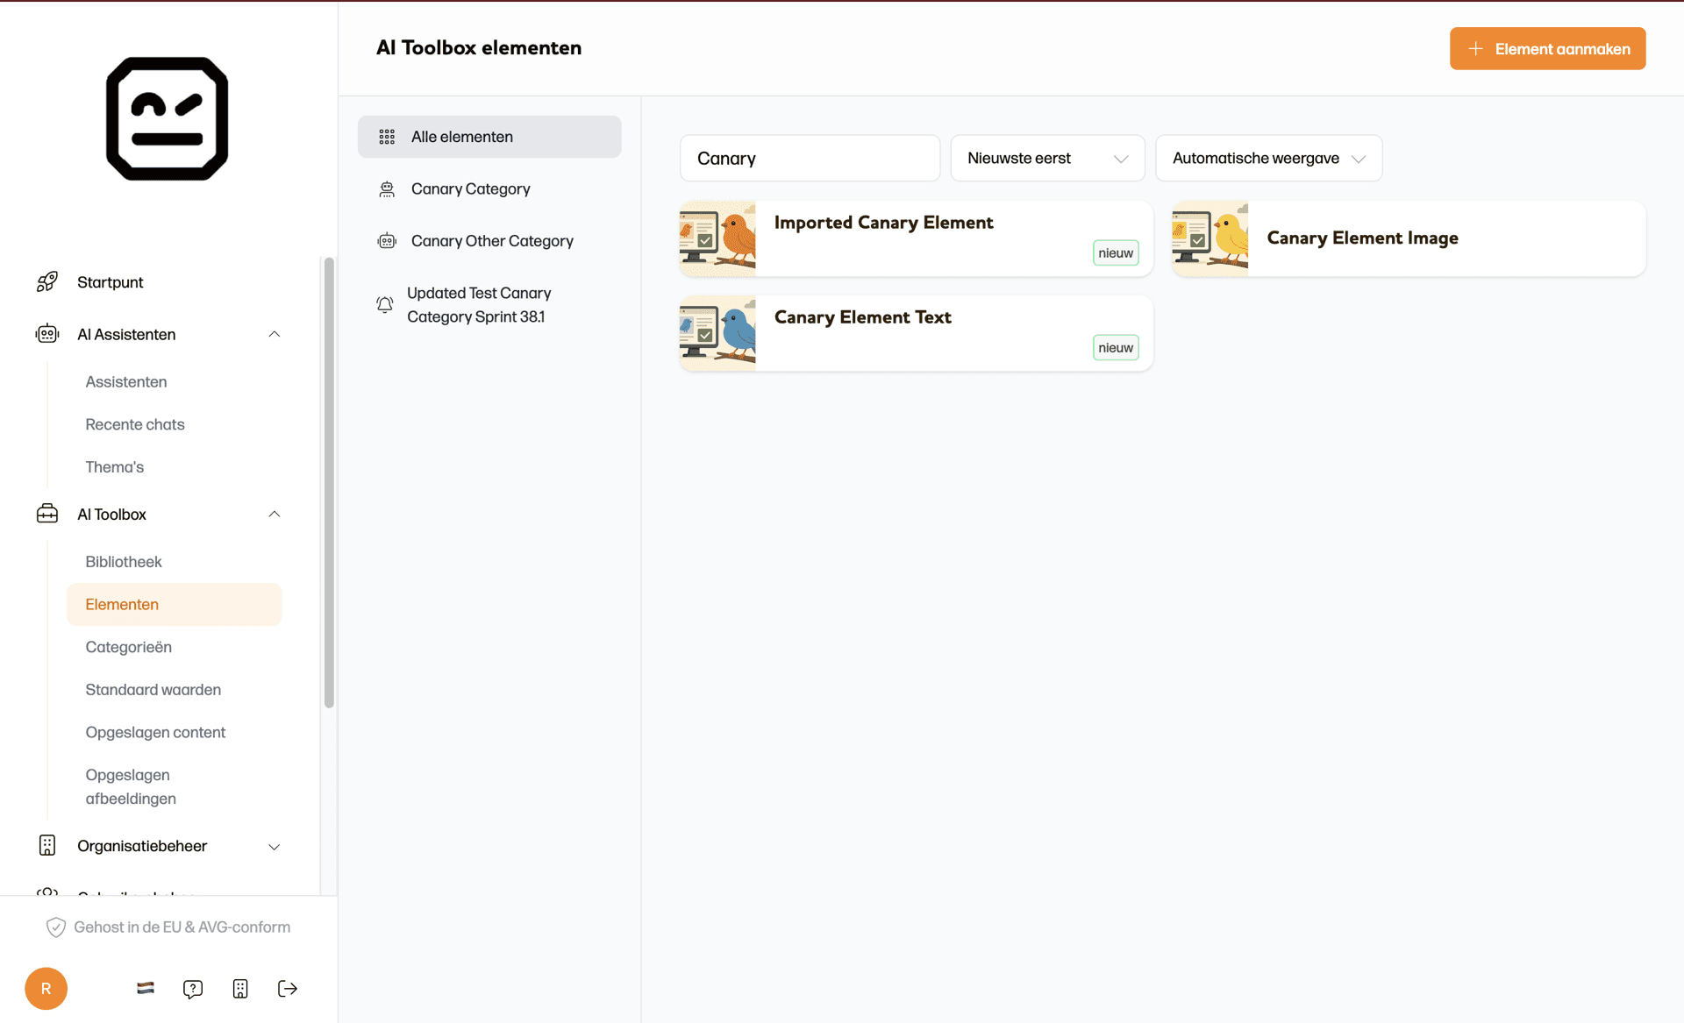The image size is (1684, 1023).
Task: Click the organization building icon in footer
Action: pyautogui.click(x=240, y=989)
